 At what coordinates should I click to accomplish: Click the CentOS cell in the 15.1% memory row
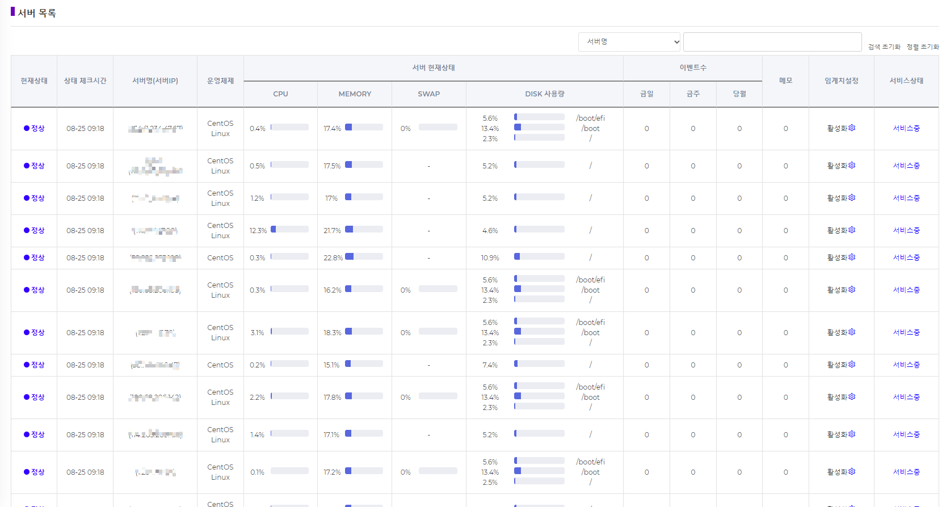[220, 365]
